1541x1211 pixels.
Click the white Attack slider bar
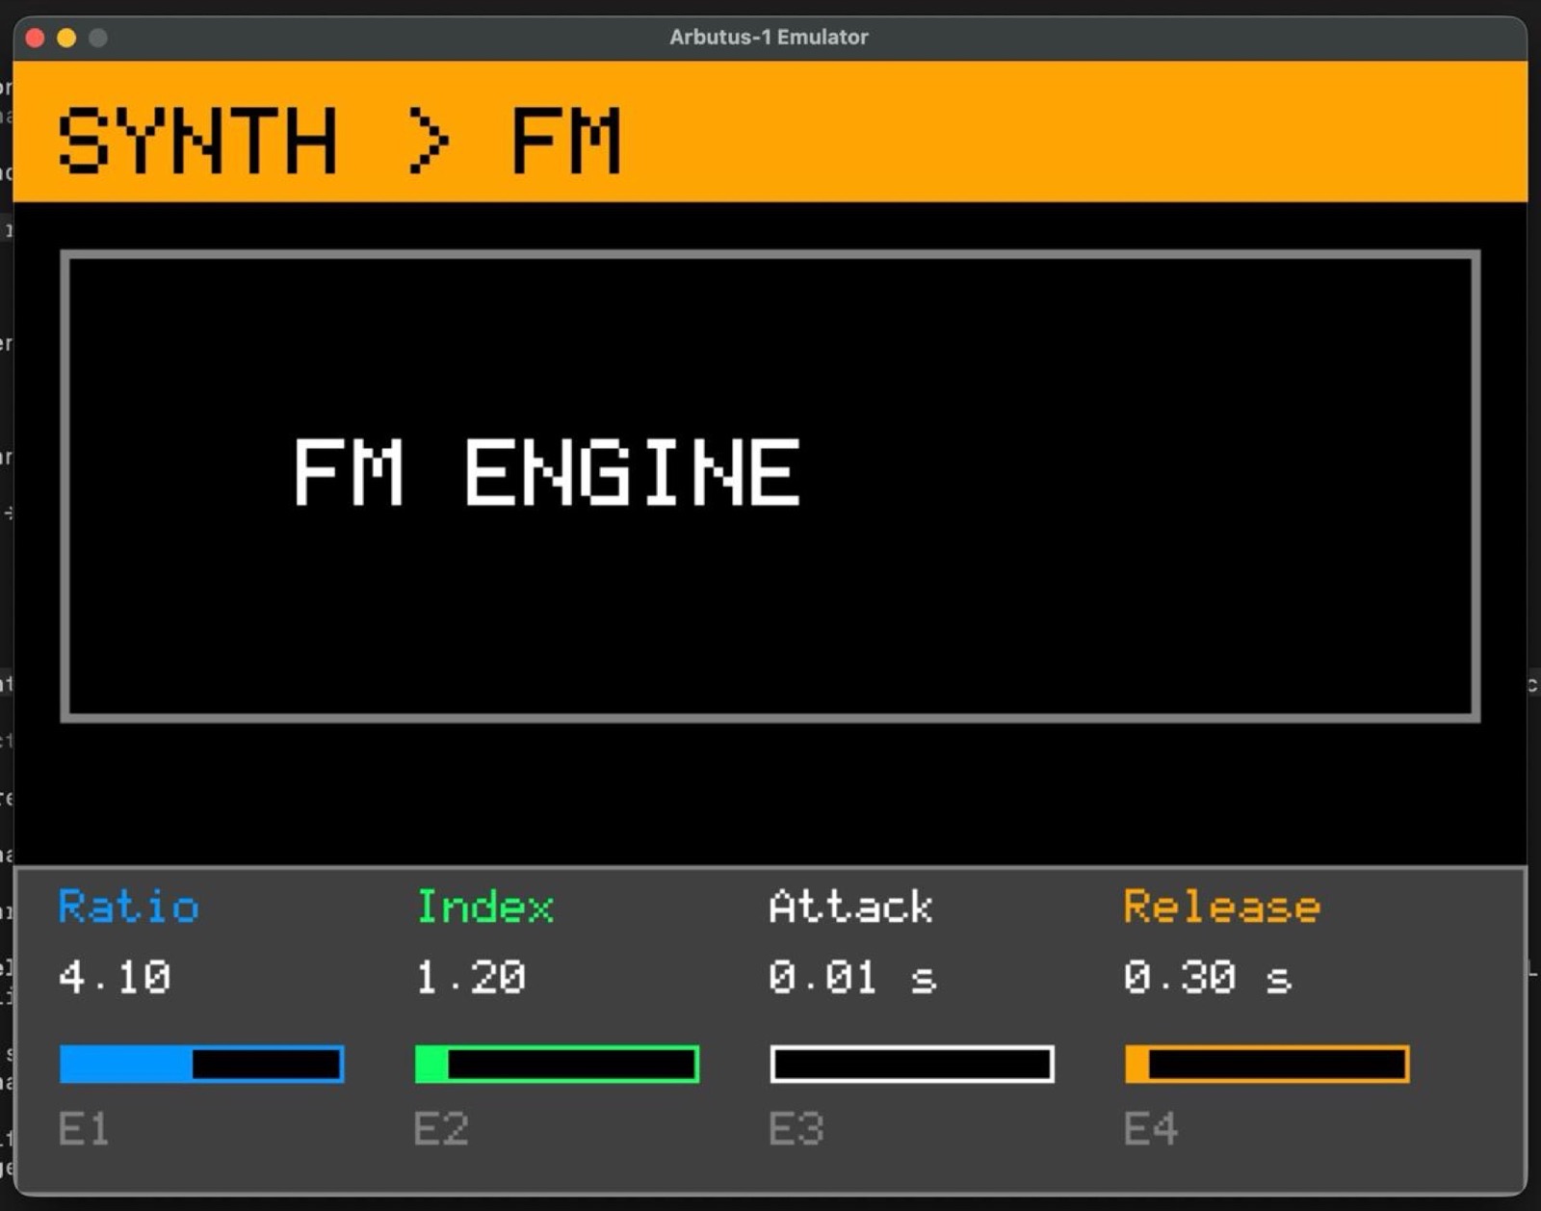click(912, 1065)
